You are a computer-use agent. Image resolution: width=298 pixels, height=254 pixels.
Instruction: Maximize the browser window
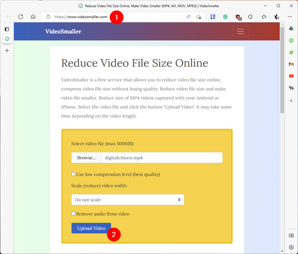(x=278, y=6)
